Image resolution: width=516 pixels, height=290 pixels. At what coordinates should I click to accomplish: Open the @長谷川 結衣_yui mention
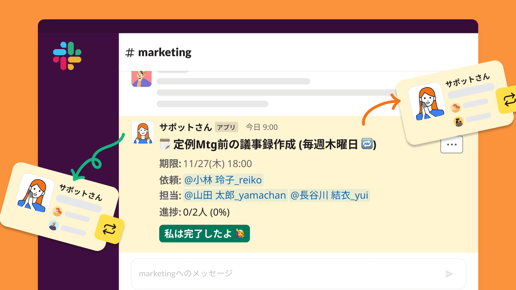pos(329,195)
